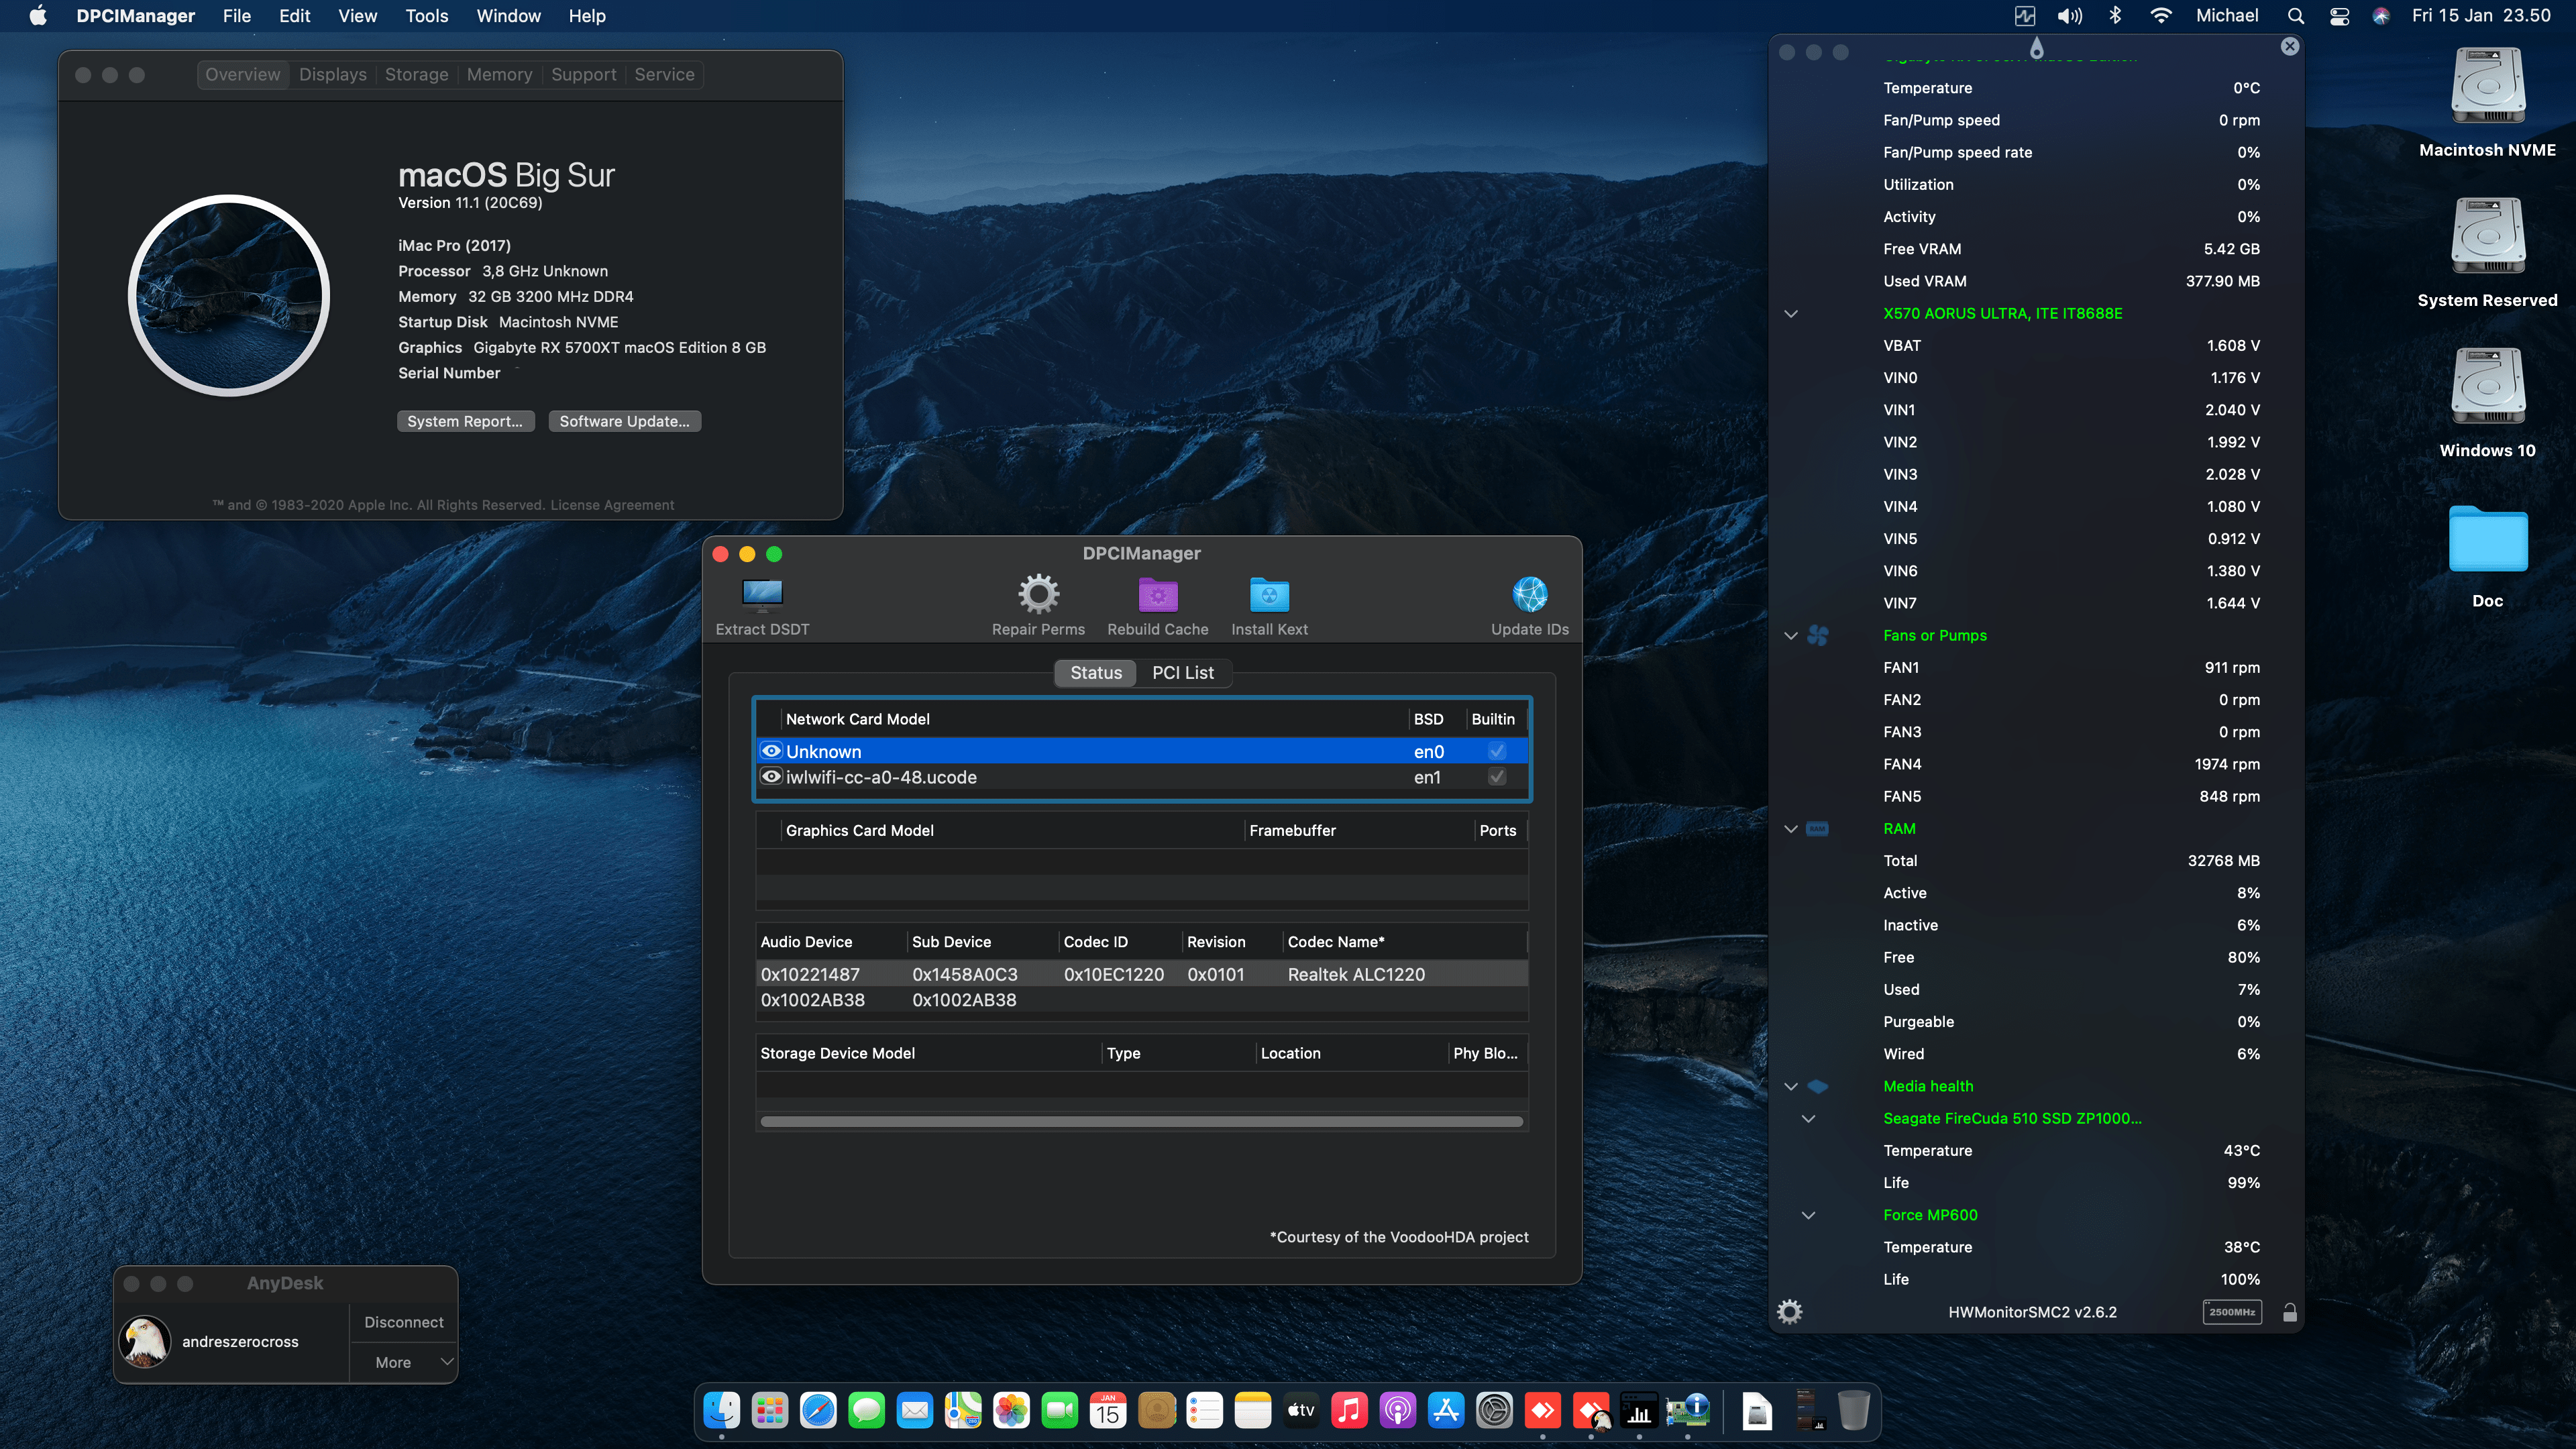Open the Windows 10 desktop drive

coord(2487,387)
